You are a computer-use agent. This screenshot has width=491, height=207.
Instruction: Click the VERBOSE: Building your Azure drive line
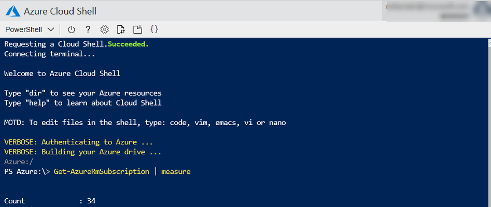(x=82, y=152)
